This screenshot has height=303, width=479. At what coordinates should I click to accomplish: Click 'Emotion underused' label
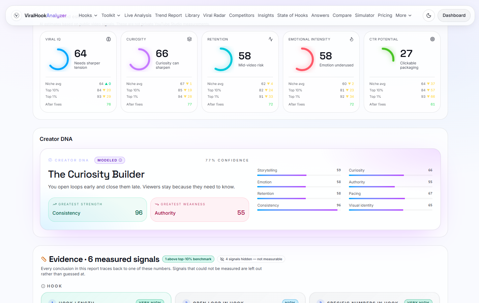[x=336, y=65]
